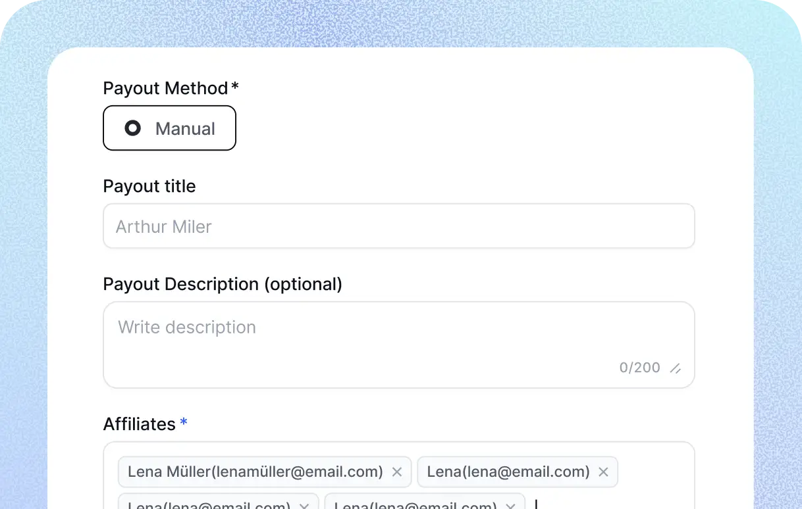Click the Payout Method label
Image resolution: width=802 pixels, height=509 pixels.
(x=165, y=88)
